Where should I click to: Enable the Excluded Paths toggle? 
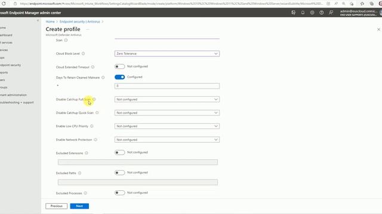tap(119, 172)
